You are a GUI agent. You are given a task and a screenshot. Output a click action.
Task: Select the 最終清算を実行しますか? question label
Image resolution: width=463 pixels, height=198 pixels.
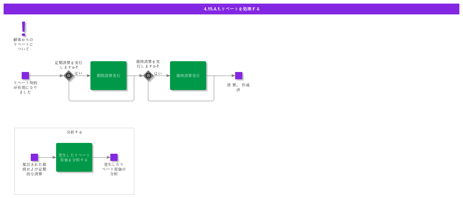[148, 64]
